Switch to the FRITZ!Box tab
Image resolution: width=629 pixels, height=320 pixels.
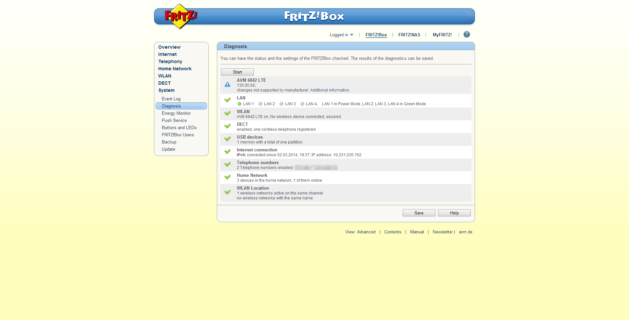[x=376, y=35]
